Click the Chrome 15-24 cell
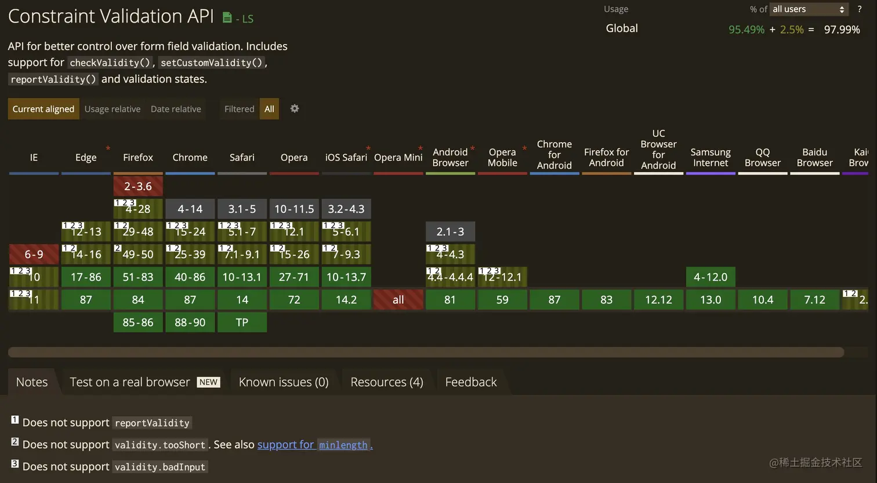Image resolution: width=877 pixels, height=483 pixels. click(x=190, y=231)
